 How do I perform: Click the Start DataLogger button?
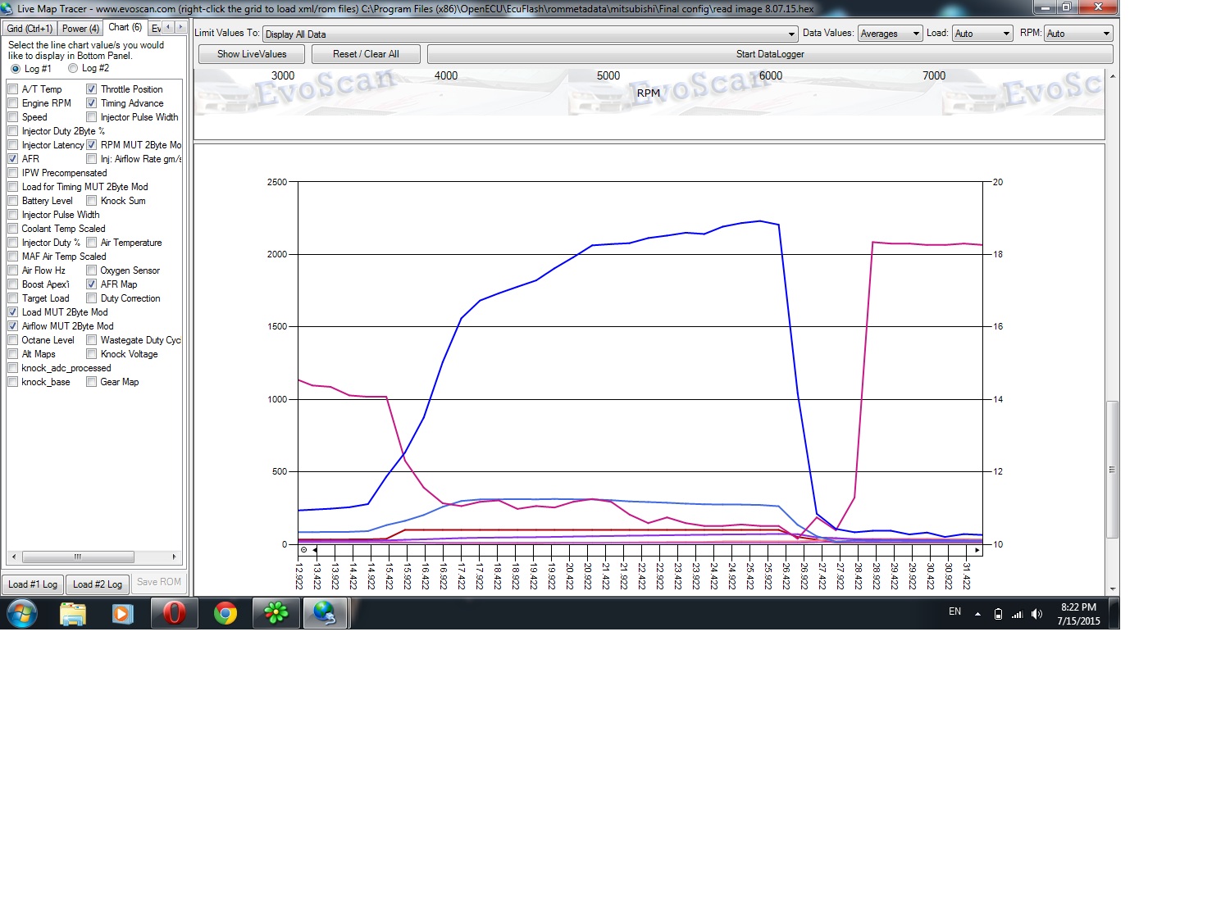[769, 54]
